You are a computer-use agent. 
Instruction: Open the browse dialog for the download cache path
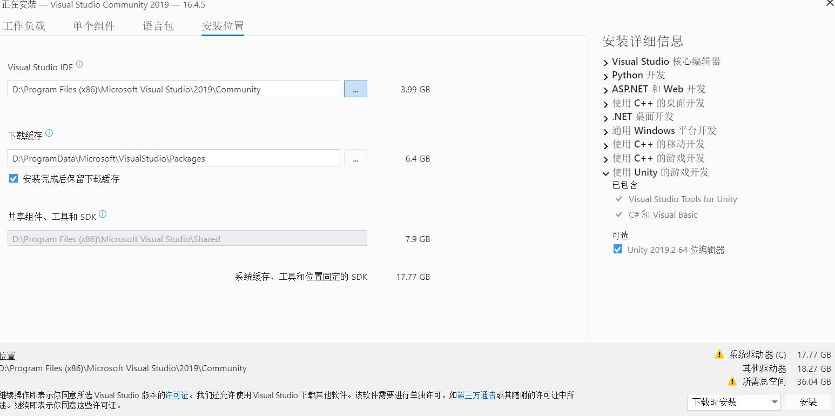coord(355,158)
